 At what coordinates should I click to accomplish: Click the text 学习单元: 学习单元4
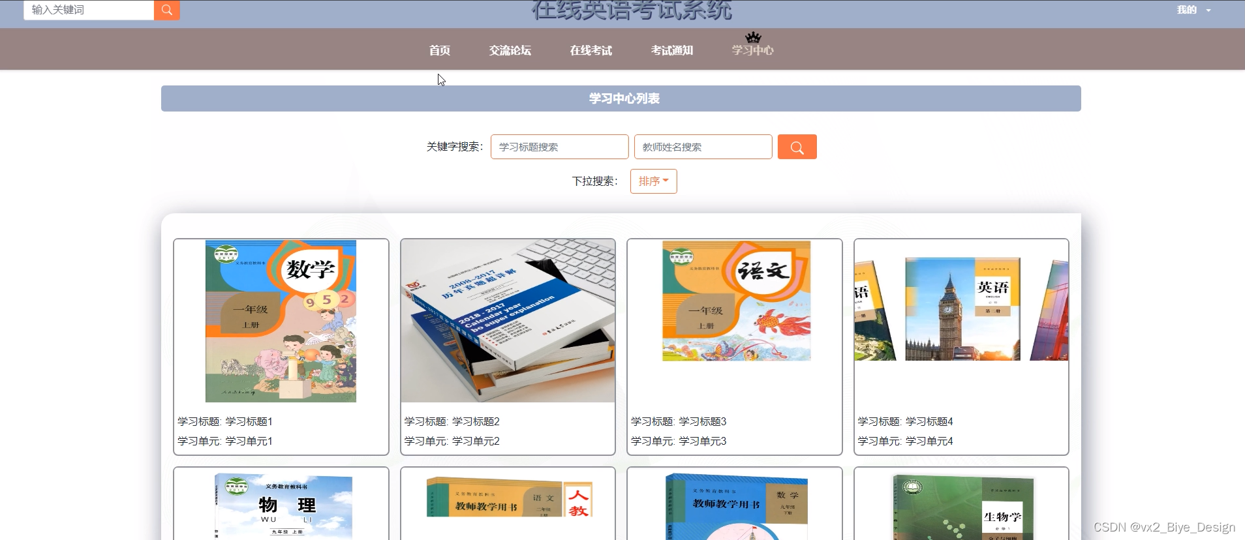coord(905,442)
